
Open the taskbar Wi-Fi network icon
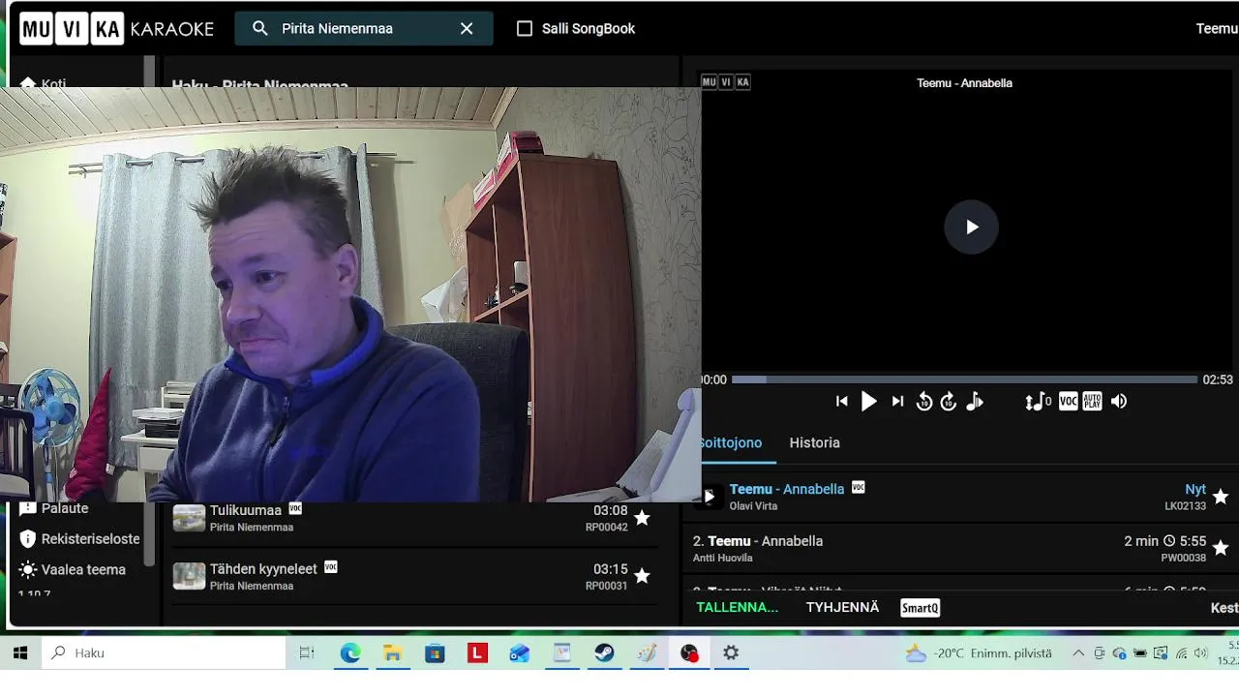(1181, 653)
